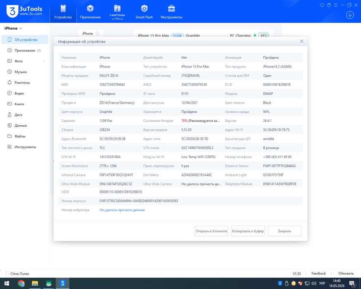Open Данные in the sidebar
The width and height of the screenshot is (361, 289).
coord(25,126)
